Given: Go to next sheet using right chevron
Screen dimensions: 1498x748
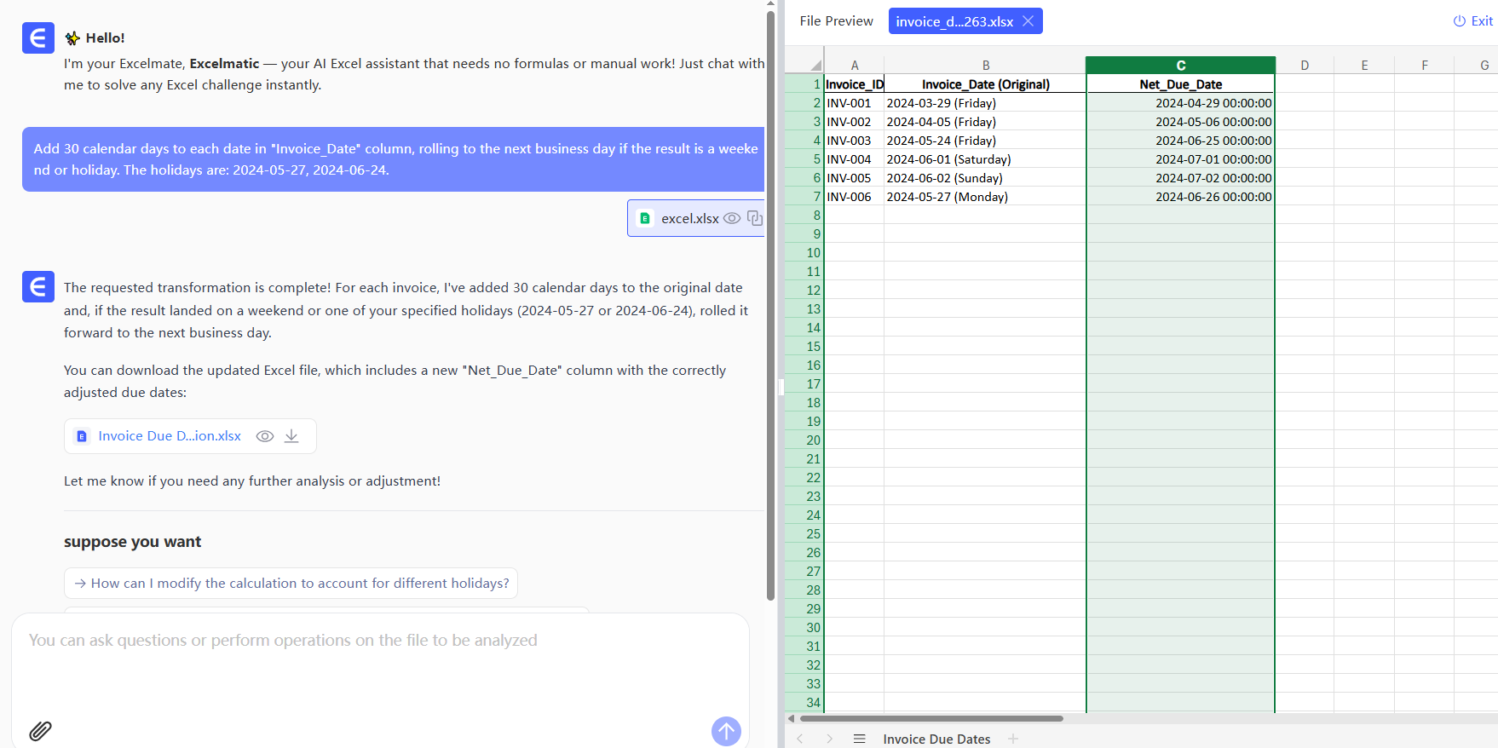Looking at the screenshot, I should (x=829, y=739).
